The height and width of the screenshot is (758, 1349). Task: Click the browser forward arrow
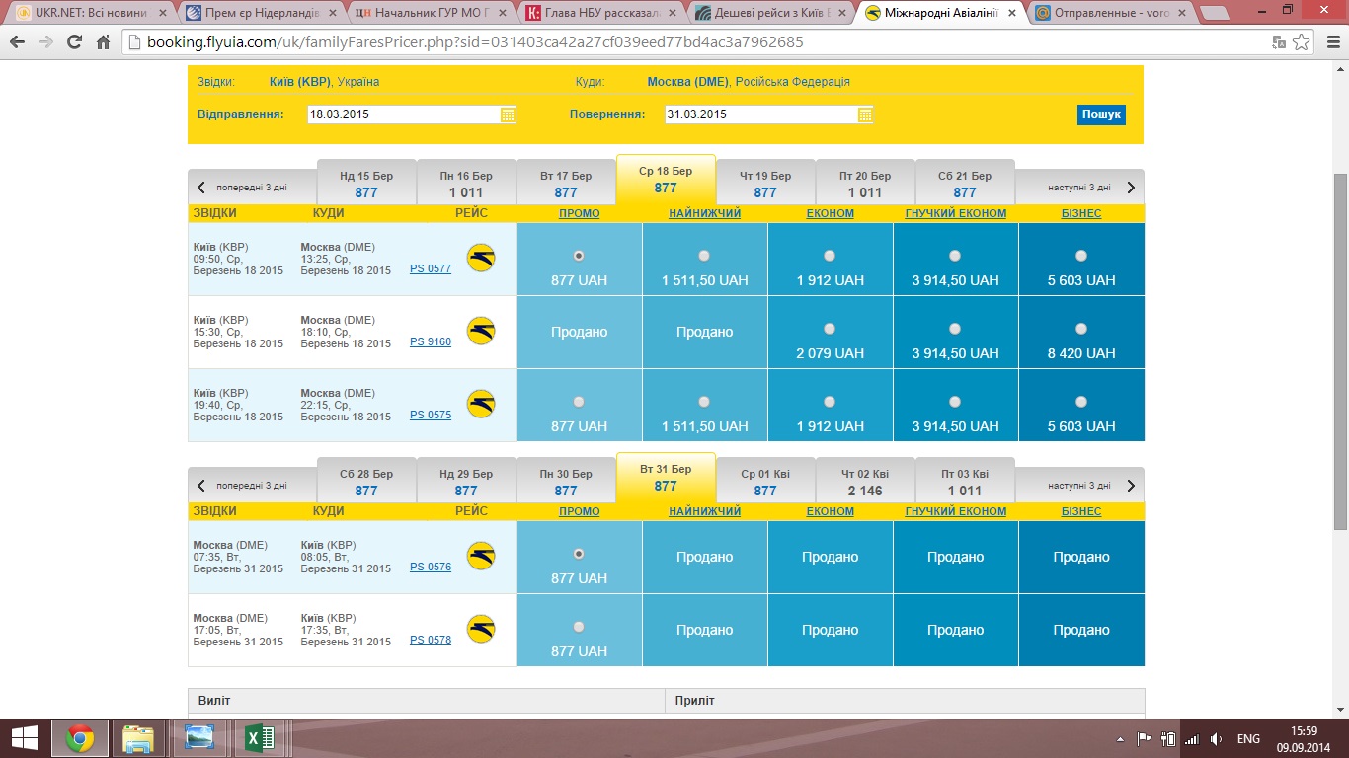(45, 42)
